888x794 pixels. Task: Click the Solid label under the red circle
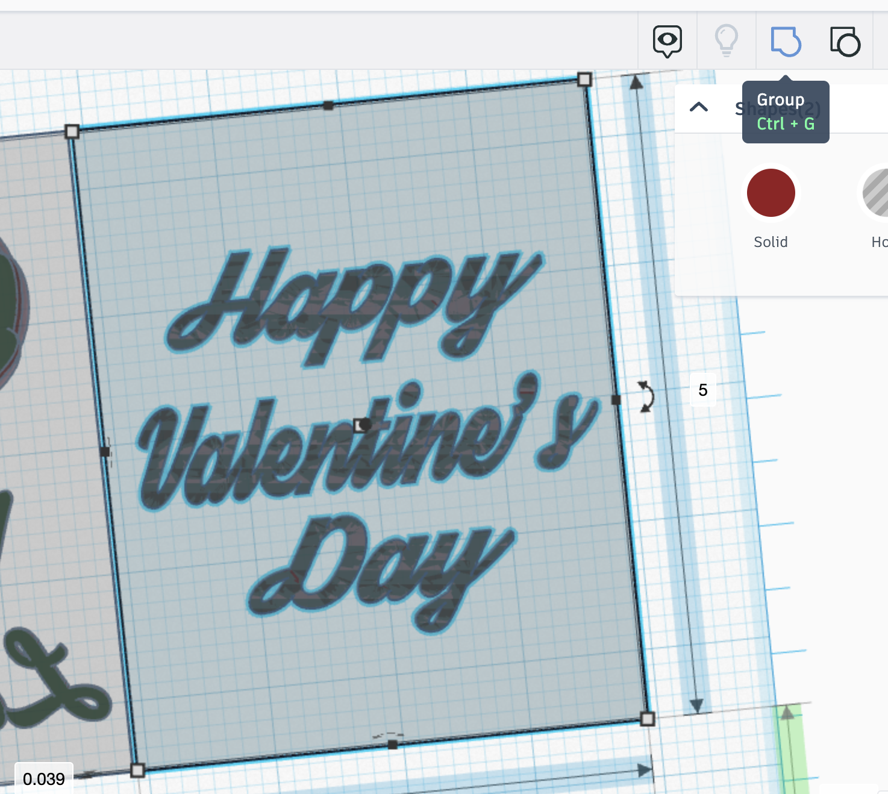click(771, 242)
